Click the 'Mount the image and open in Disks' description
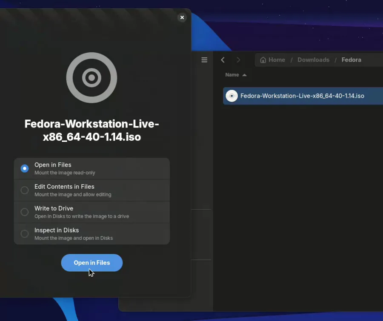Screen dimensions: 383x321 (x=74, y=238)
